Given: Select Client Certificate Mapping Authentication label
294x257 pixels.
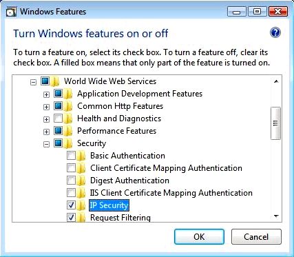Looking at the screenshot, I should point(166,168).
